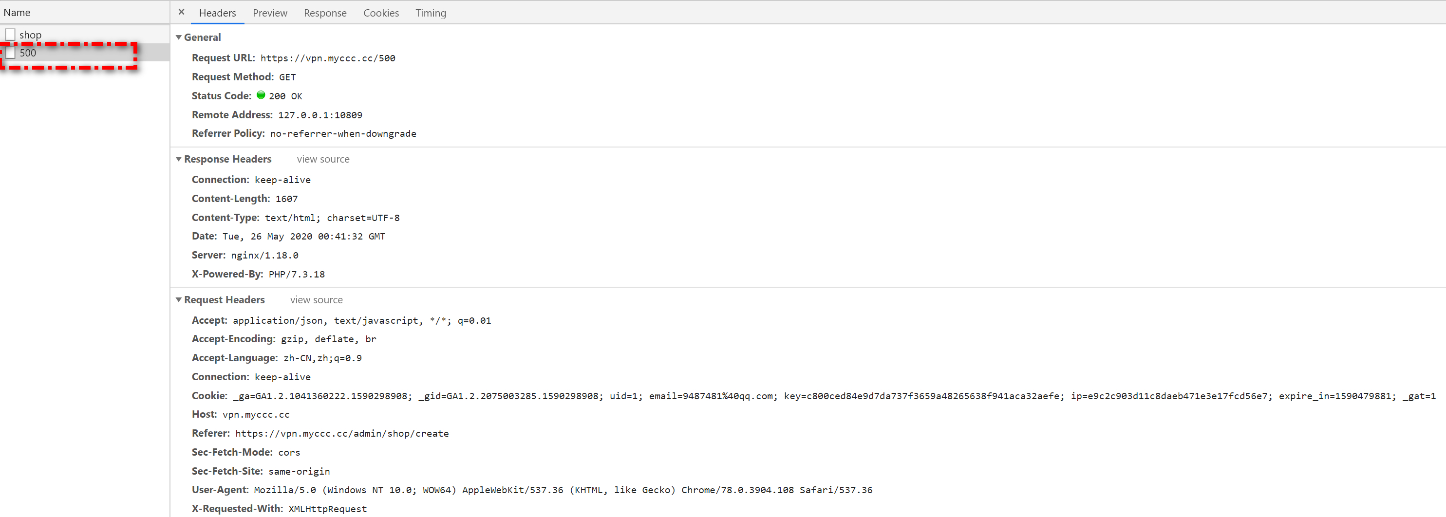
Task: Switch to the Preview tab
Action: [x=270, y=13]
